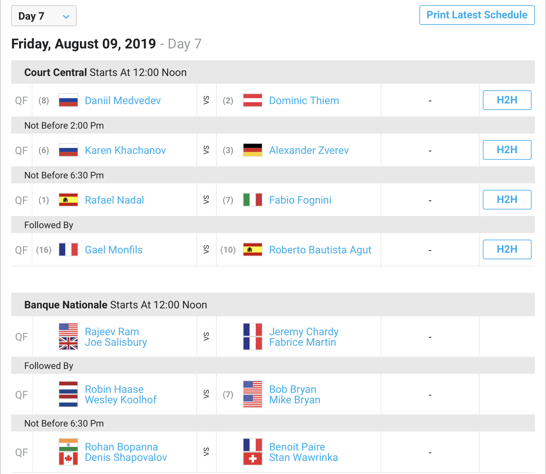Open Karen Khachanov player profile link
Image resolution: width=546 pixels, height=474 pixels.
click(125, 150)
